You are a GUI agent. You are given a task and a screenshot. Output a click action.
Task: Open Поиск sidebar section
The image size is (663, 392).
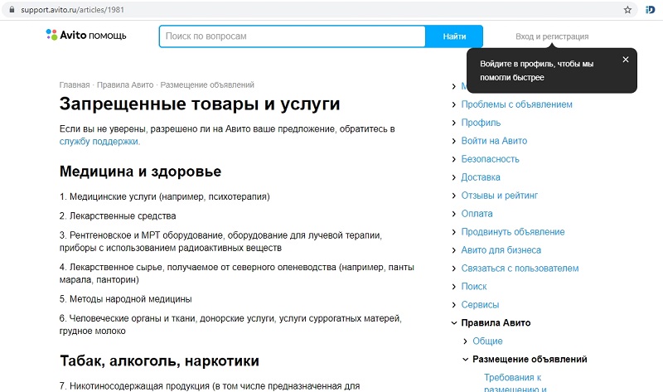click(x=473, y=286)
